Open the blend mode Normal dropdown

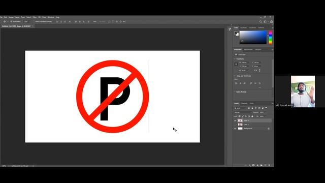point(243,112)
